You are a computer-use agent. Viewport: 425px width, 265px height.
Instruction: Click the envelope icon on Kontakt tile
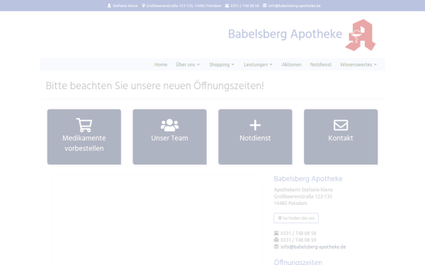[x=341, y=125]
